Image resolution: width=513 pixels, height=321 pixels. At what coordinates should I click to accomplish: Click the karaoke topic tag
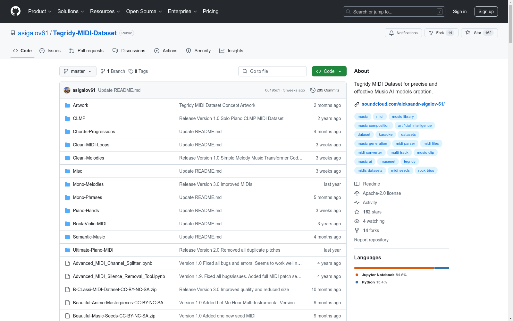(386, 134)
